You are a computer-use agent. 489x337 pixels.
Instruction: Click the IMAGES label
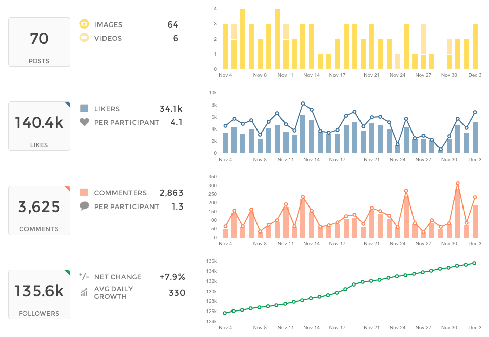pyautogui.click(x=108, y=24)
